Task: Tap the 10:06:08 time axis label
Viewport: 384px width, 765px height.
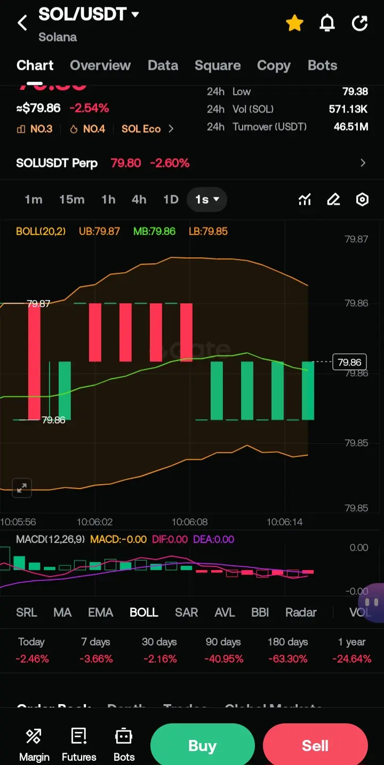Action: click(x=190, y=522)
